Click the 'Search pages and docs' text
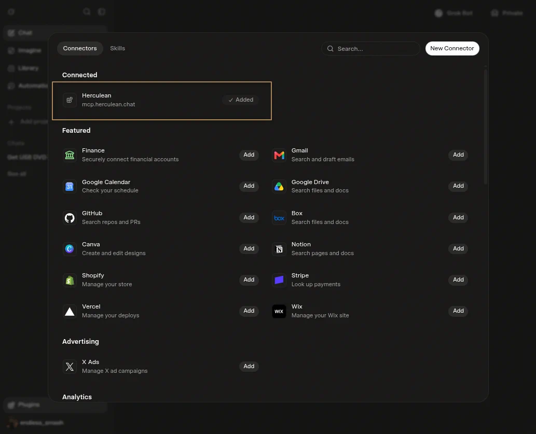The width and height of the screenshot is (536, 434). coord(322,253)
